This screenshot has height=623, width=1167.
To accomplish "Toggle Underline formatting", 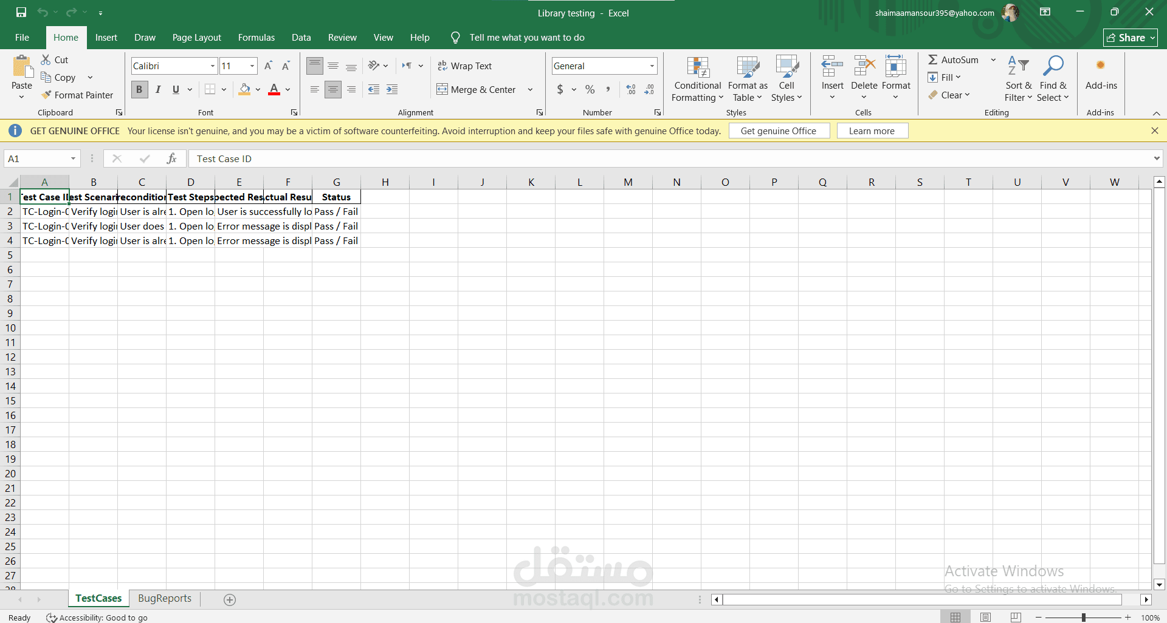I will (x=176, y=89).
